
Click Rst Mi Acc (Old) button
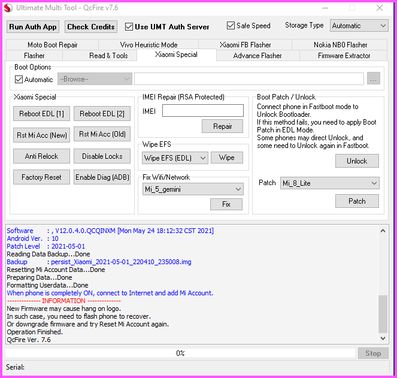(x=102, y=134)
